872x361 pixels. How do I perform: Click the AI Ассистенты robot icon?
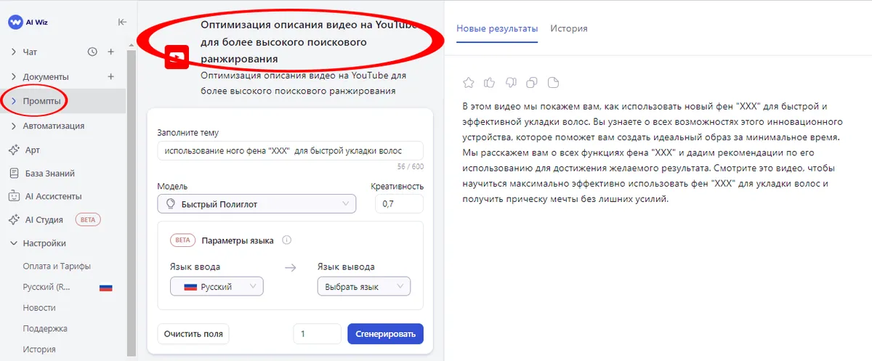tap(13, 196)
